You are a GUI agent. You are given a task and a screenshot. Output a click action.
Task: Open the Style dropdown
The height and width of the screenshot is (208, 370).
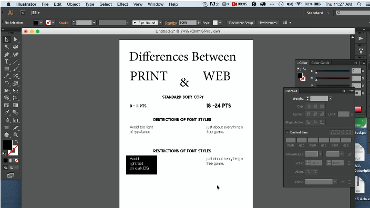pos(220,23)
